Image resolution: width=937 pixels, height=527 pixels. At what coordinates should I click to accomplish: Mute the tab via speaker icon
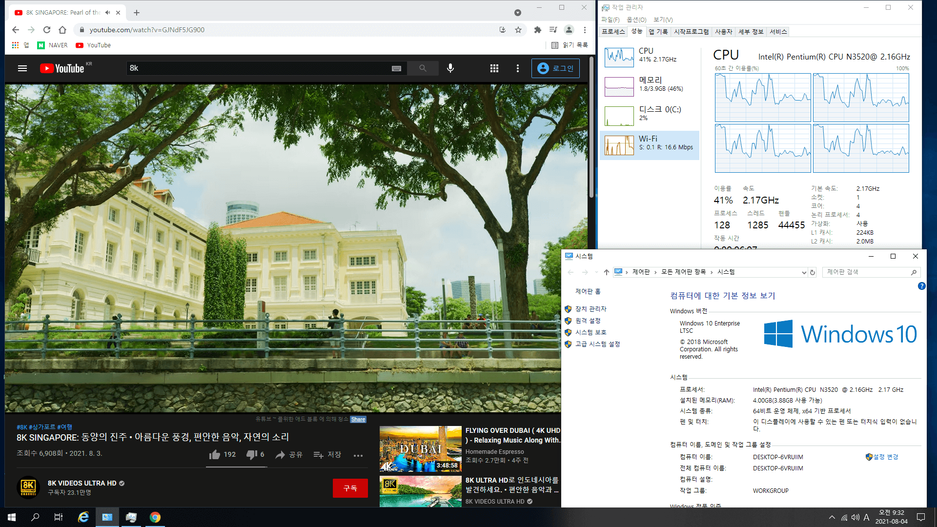[108, 13]
